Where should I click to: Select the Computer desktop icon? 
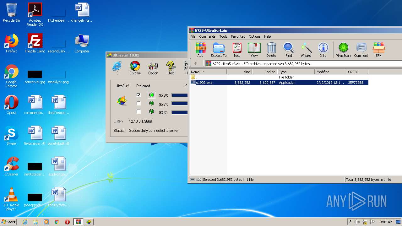pyautogui.click(x=82, y=43)
